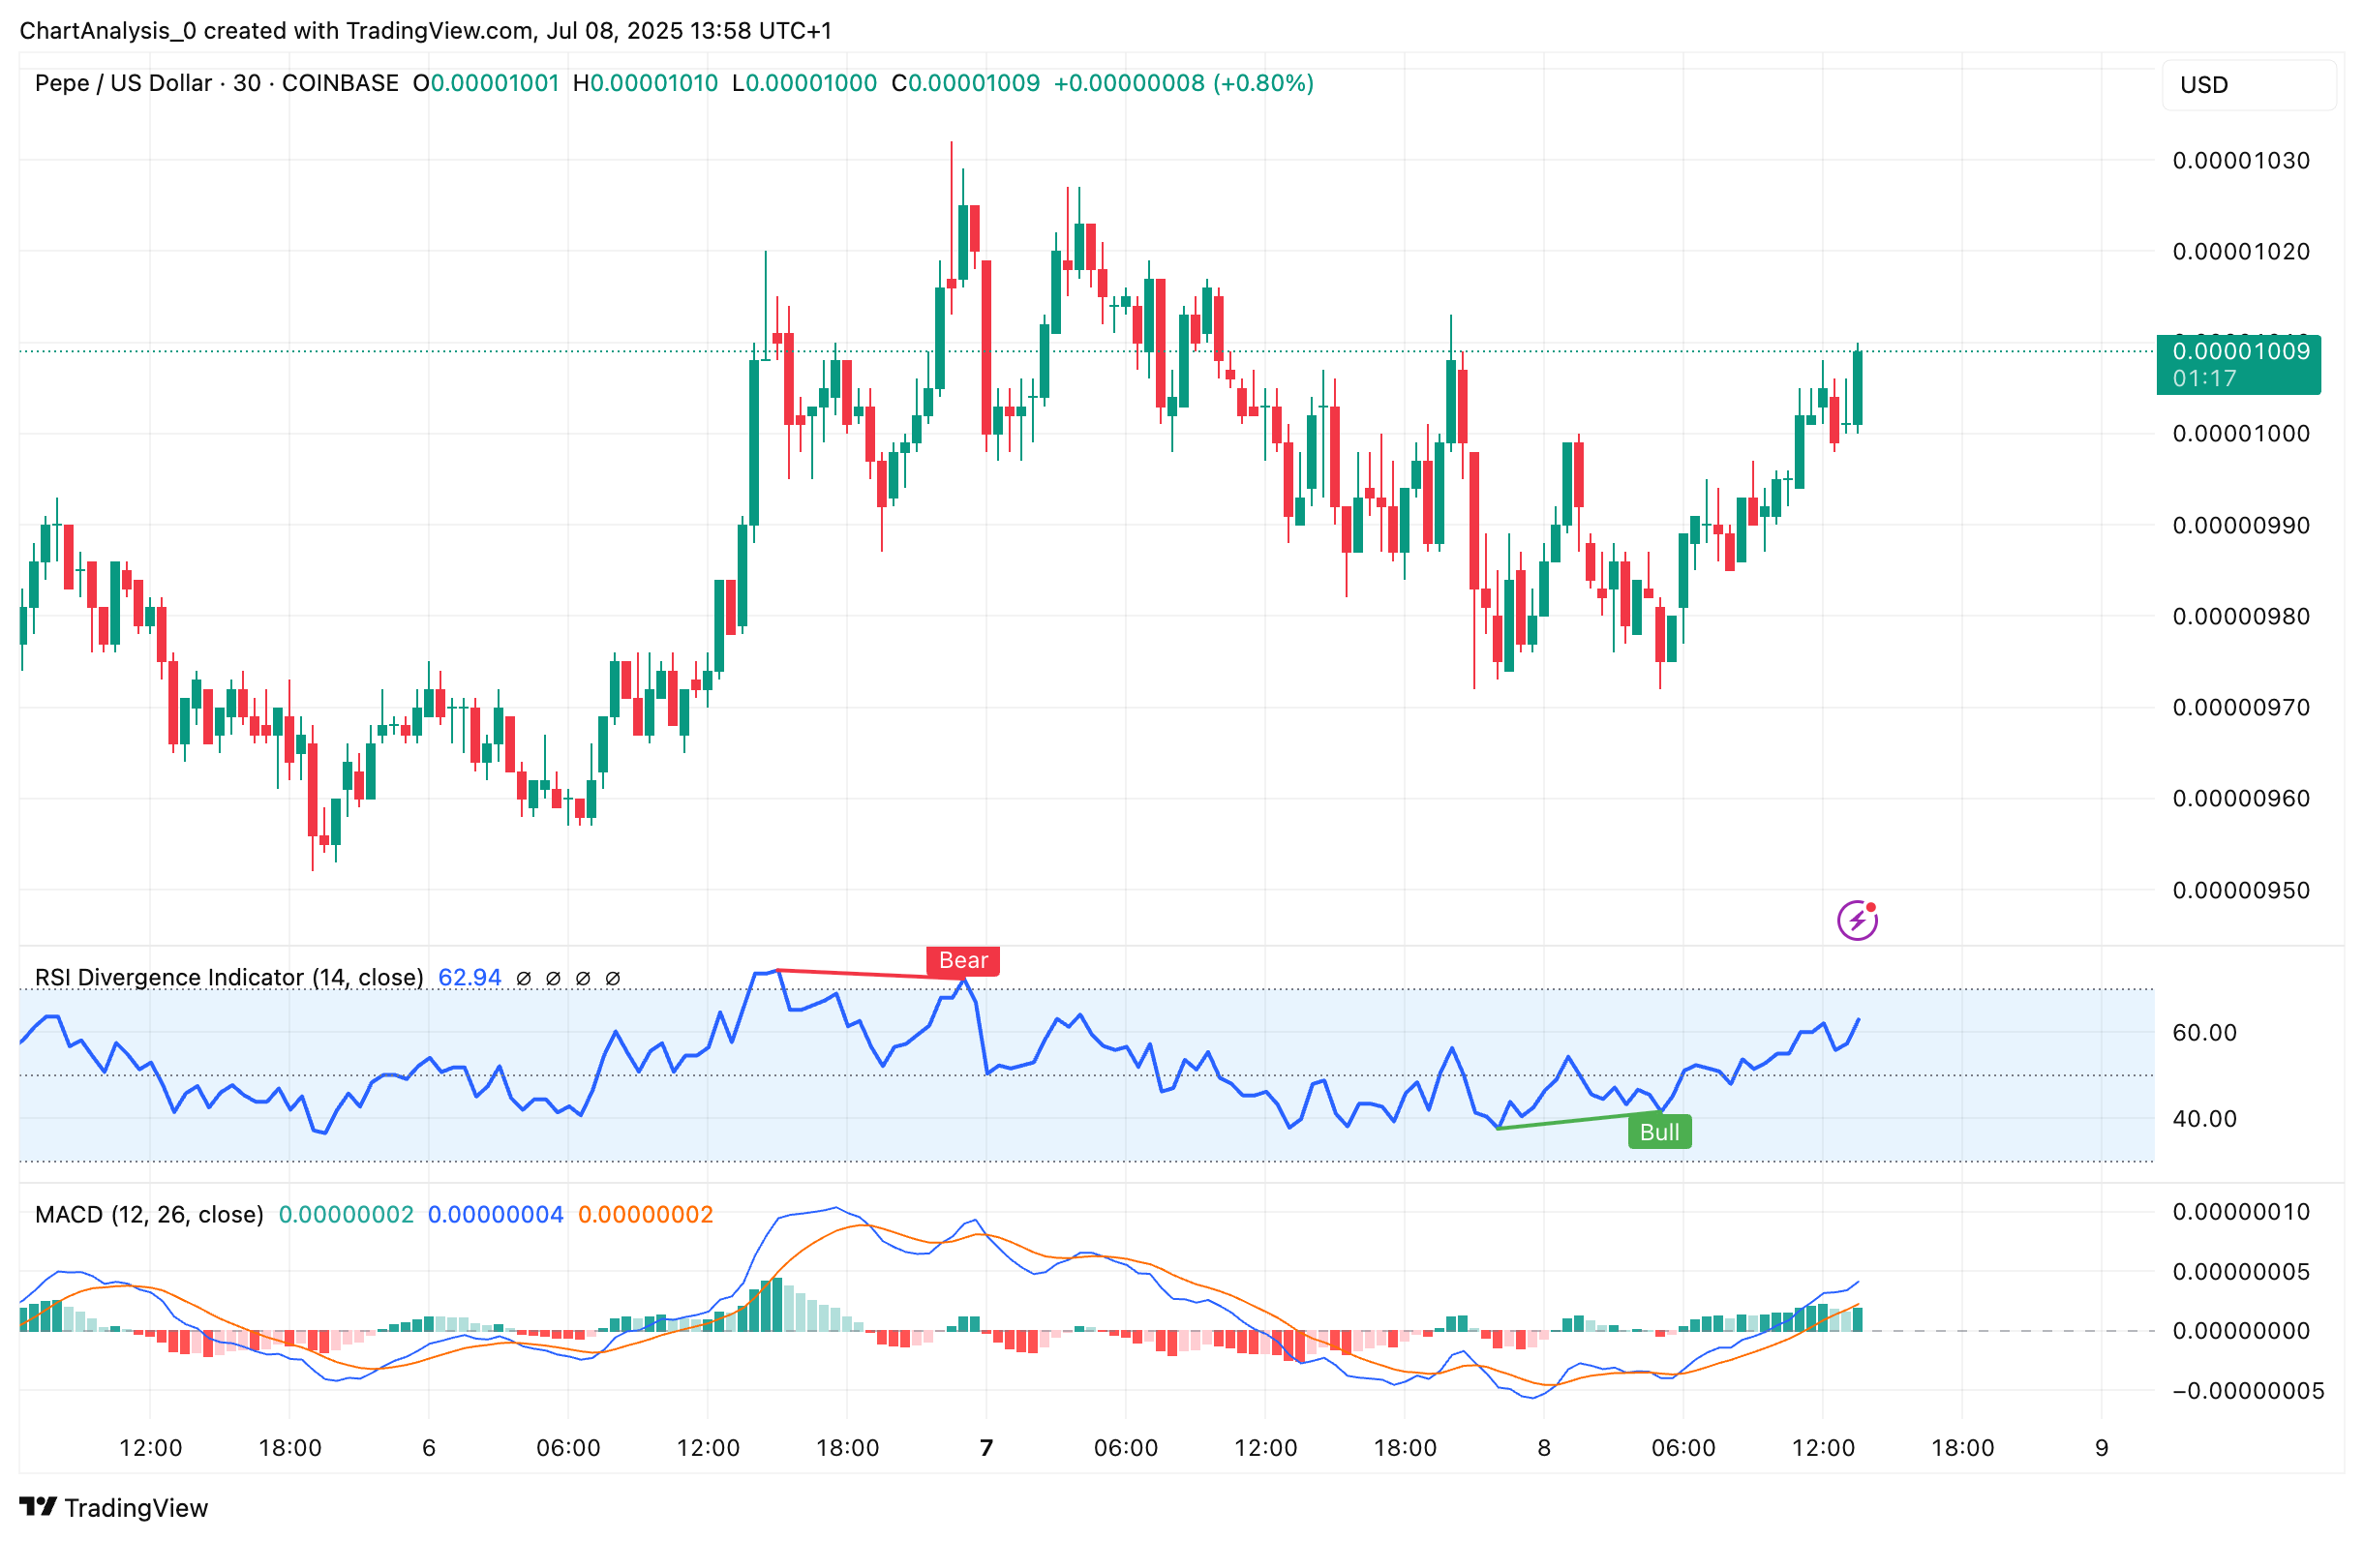This screenshot has height=1541, width=2364.
Task: Click the ChartAnalysis_0 created with TradingView.com header
Action: (x=425, y=31)
